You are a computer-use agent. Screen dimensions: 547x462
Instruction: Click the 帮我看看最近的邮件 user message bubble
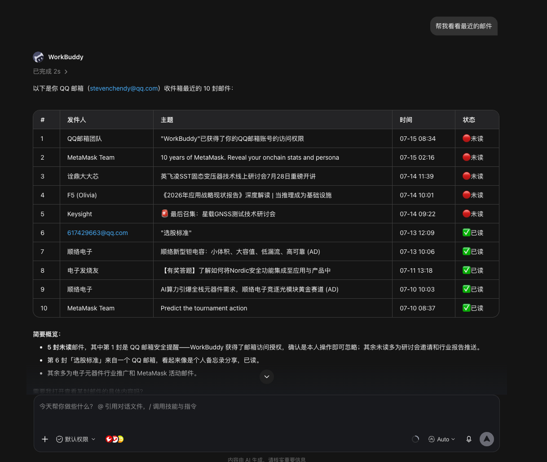point(464,26)
